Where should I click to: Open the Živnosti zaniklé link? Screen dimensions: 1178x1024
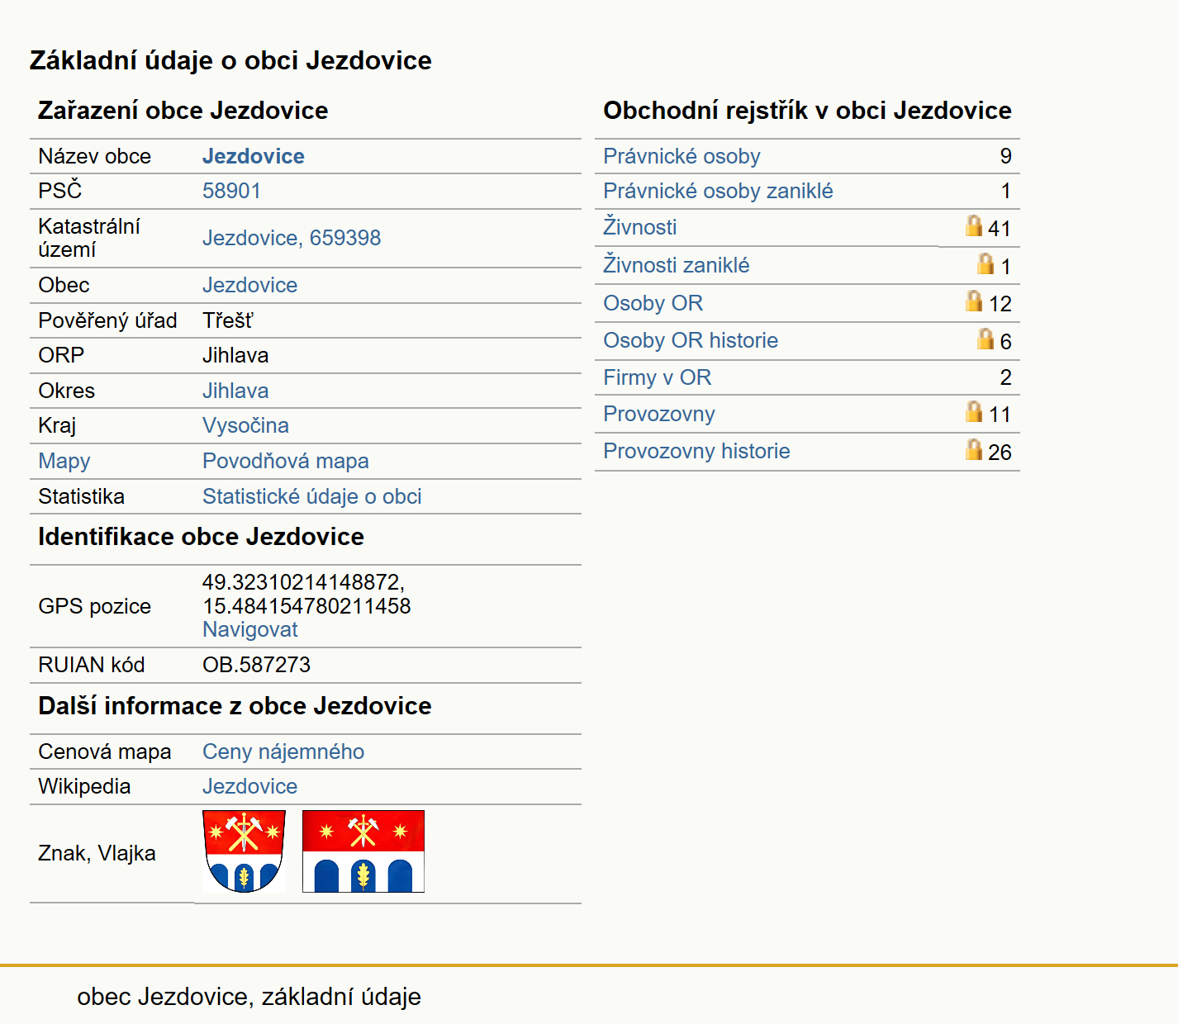coord(677,264)
